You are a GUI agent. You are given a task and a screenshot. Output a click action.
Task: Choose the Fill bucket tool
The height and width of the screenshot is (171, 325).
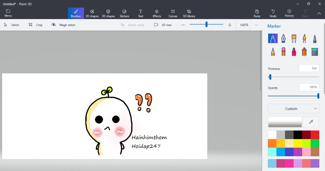click(315, 51)
